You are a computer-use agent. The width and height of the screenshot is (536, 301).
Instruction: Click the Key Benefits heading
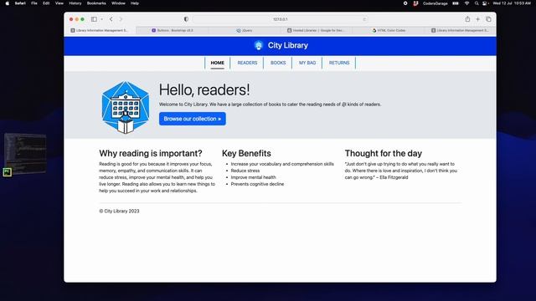pos(246,153)
